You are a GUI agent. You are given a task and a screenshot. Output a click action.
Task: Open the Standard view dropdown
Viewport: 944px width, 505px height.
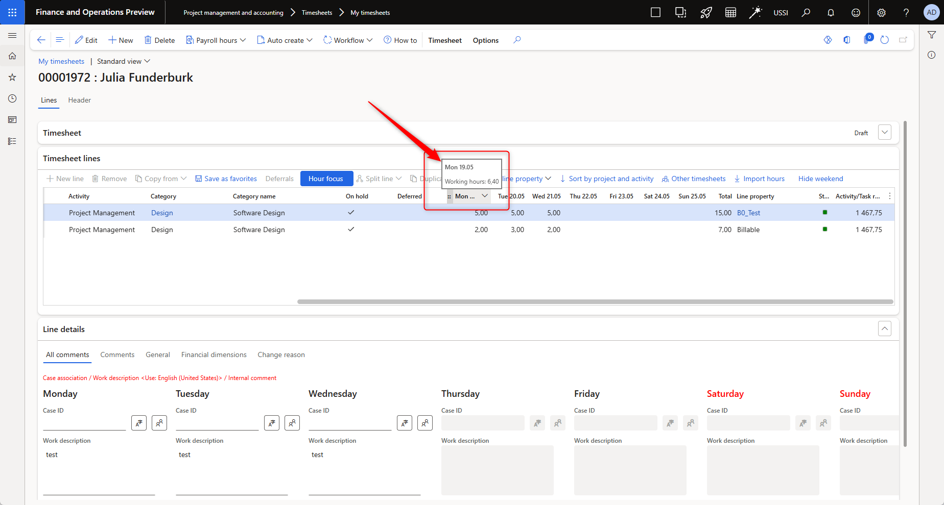pos(124,61)
